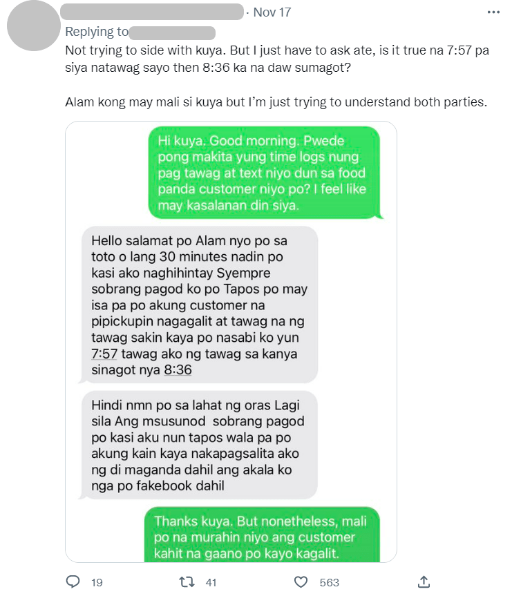Open the Nov 17 timestamp link

272,12
